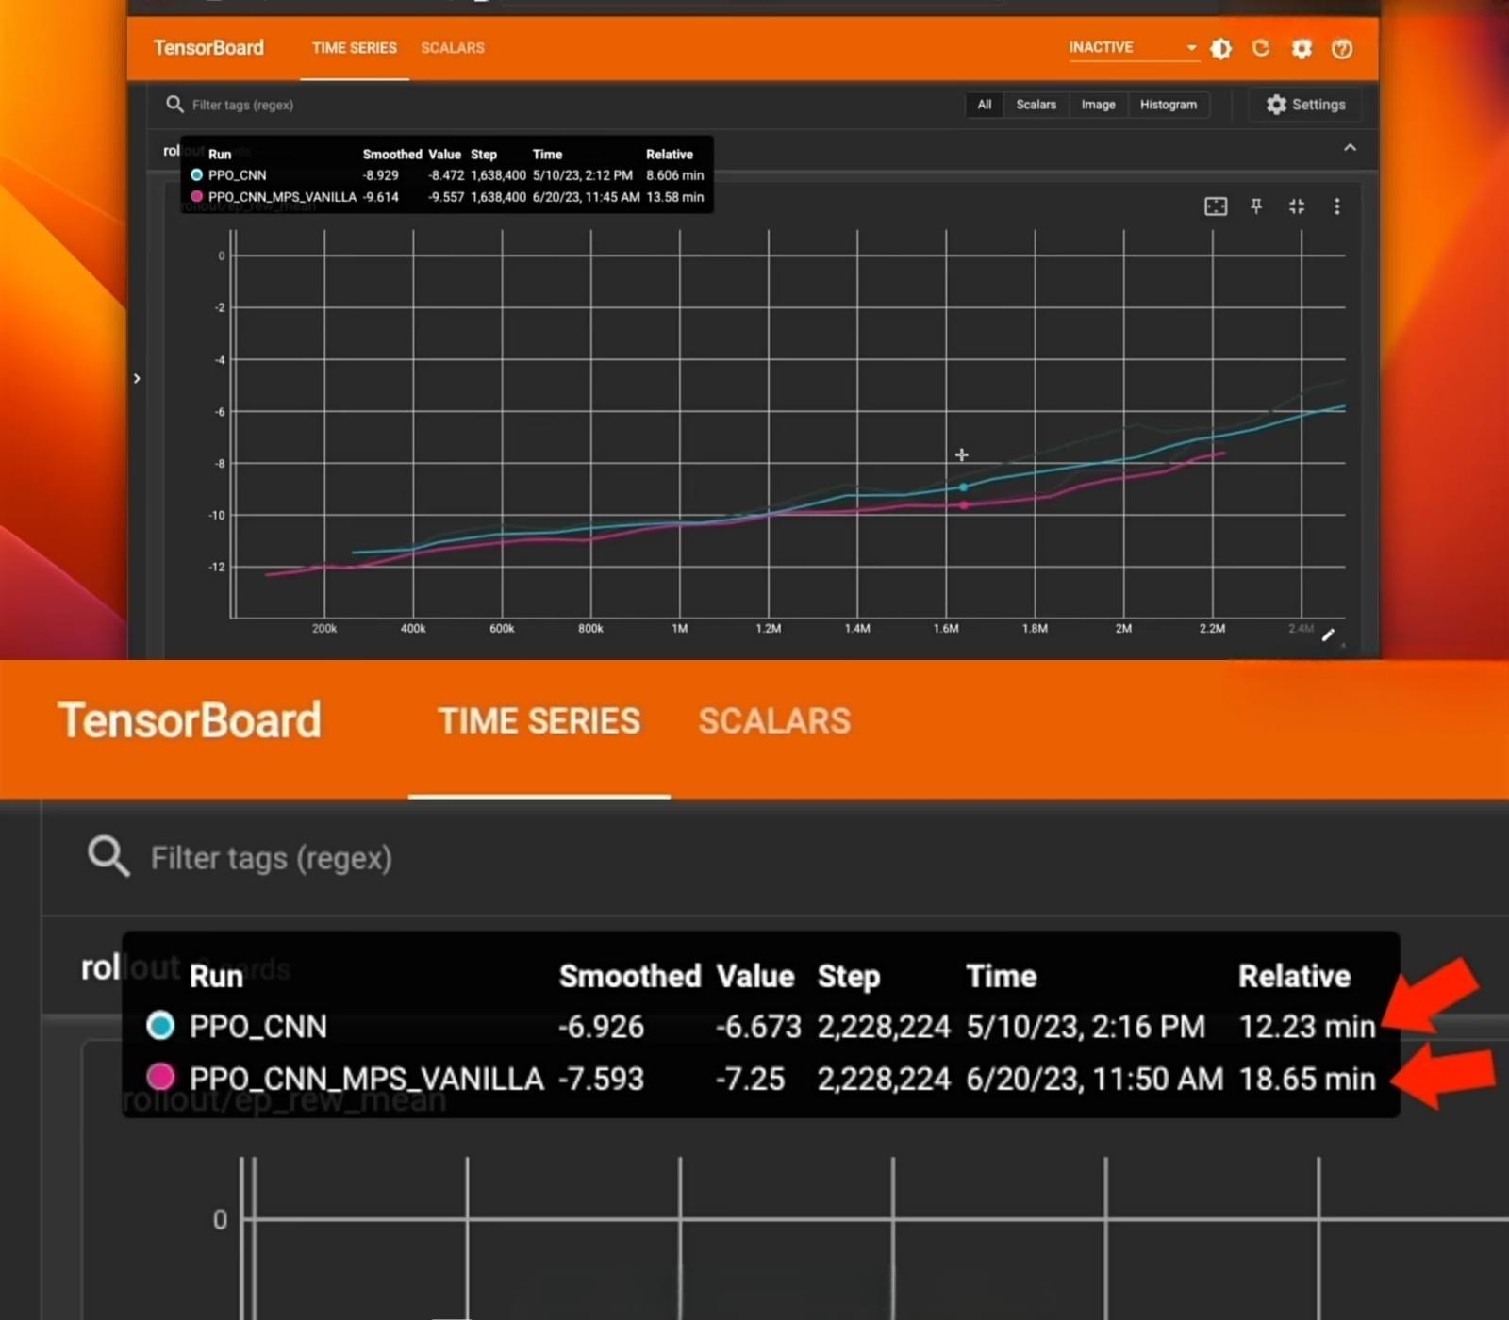Image resolution: width=1509 pixels, height=1320 pixels.
Task: Switch to the TIME SERIES tab in top window
Action: [x=355, y=47]
